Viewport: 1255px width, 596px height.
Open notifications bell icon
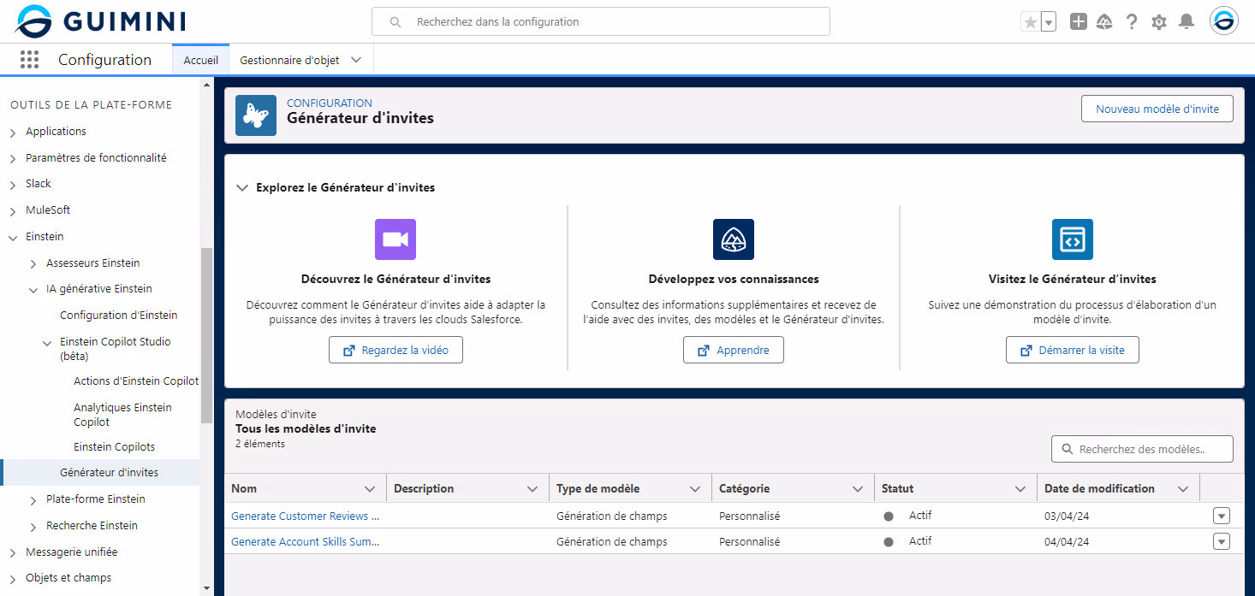pyautogui.click(x=1187, y=22)
